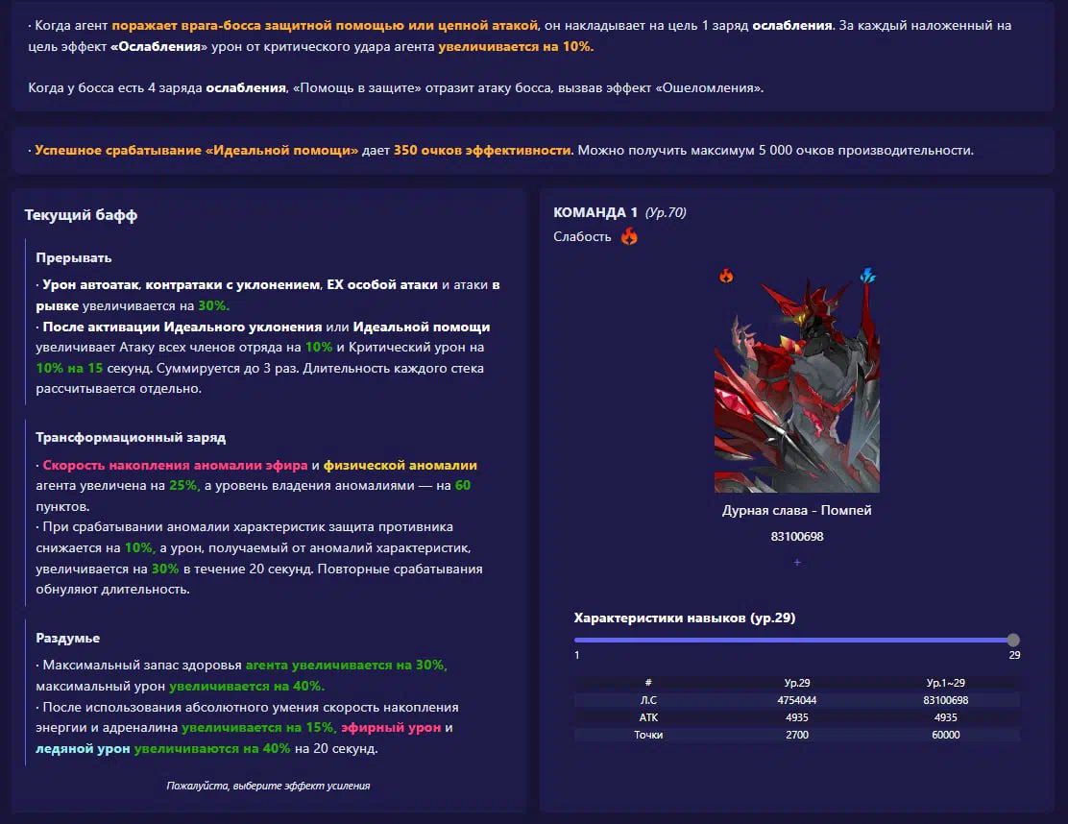The width and height of the screenshot is (1068, 824).
Task: Click the (Ур.70) level label
Action: pyautogui.click(x=666, y=212)
